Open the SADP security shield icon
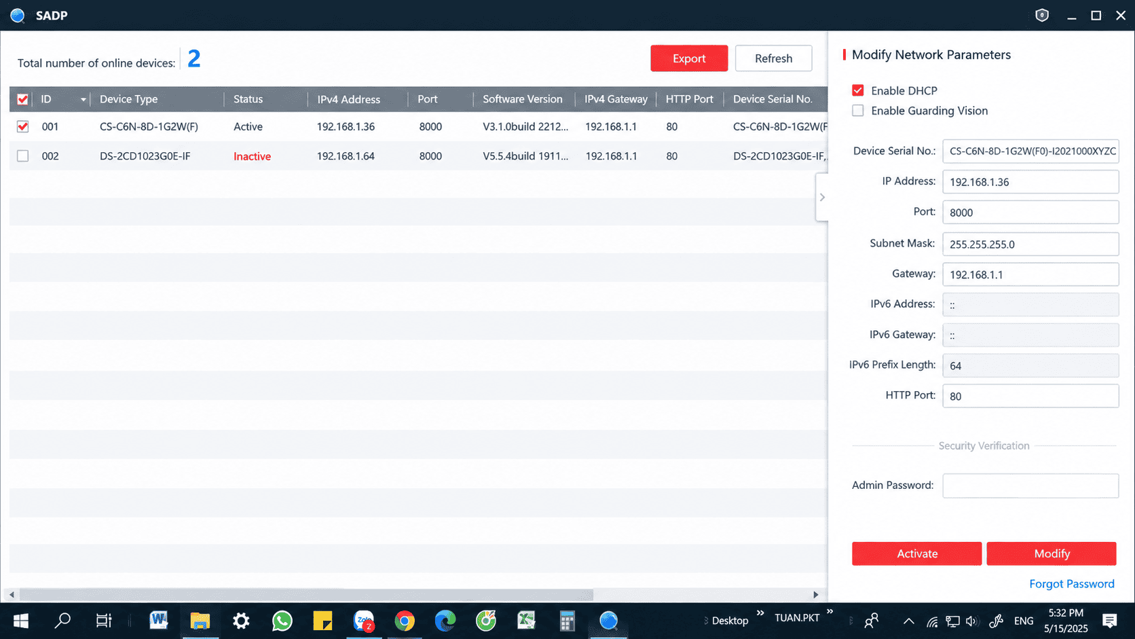 point(1042,15)
